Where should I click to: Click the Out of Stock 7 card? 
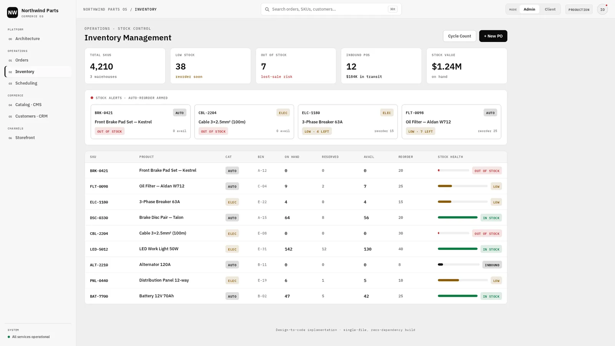click(296, 66)
